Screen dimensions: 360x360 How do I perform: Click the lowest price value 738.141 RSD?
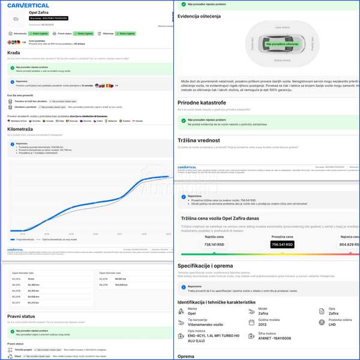pos(214,245)
